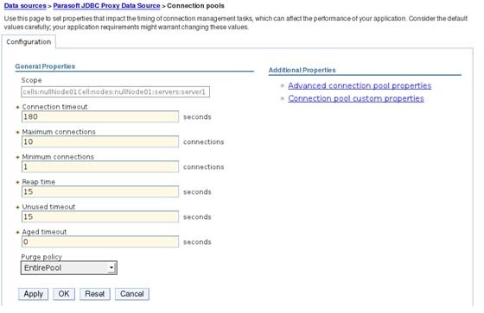Focus the Maximum connections field
This screenshot has width=484, height=313.
click(100, 141)
